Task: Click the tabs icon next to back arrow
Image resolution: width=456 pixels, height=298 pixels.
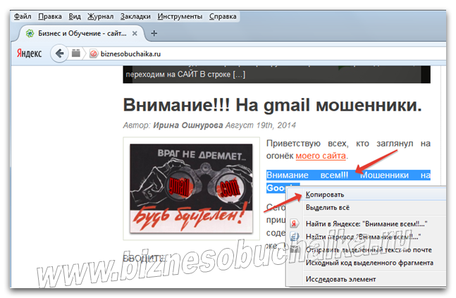Action: 76,54
